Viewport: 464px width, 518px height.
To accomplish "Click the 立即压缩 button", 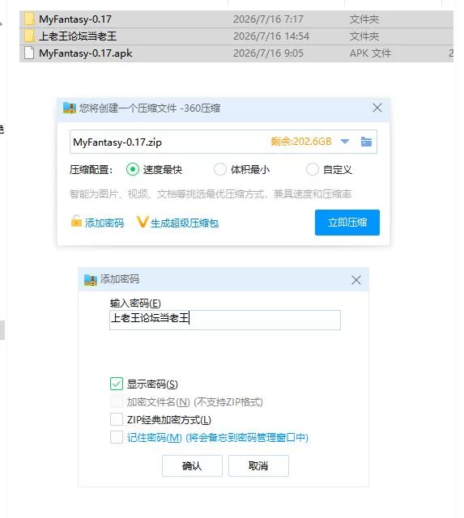I will [x=347, y=223].
